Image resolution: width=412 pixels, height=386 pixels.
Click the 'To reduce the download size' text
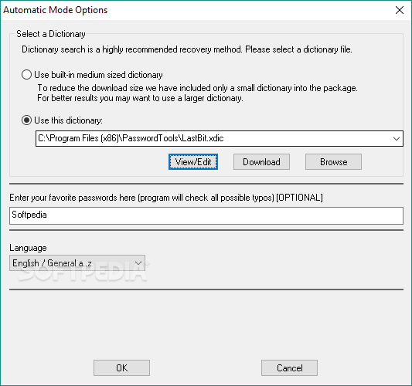197,88
